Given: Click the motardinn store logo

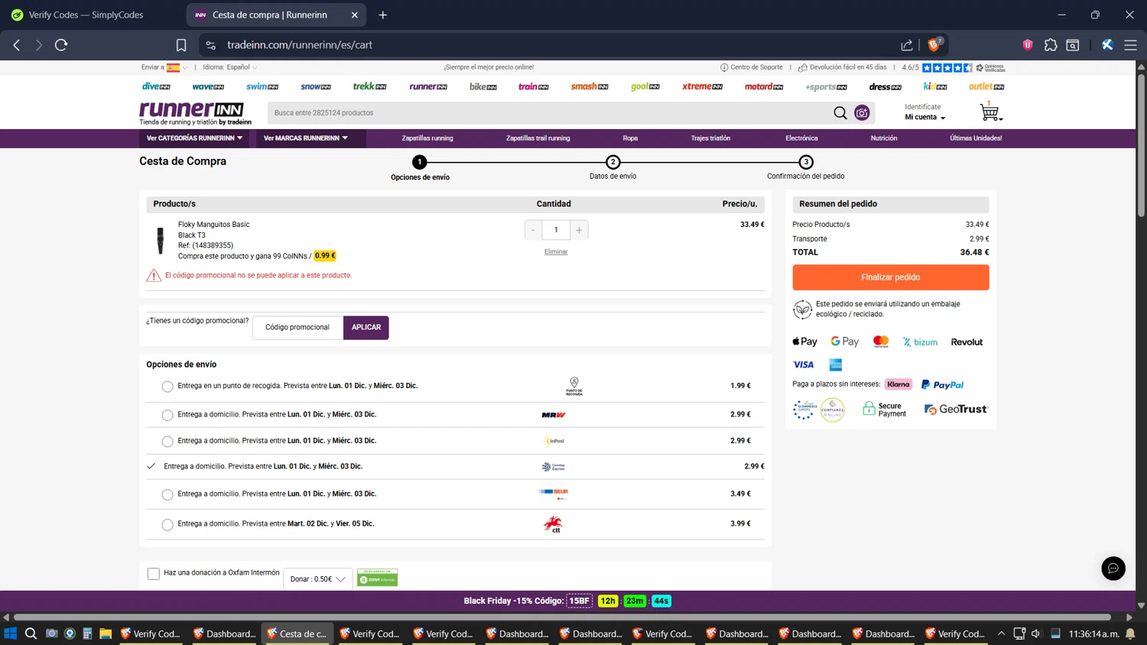Looking at the screenshot, I should pos(764,86).
